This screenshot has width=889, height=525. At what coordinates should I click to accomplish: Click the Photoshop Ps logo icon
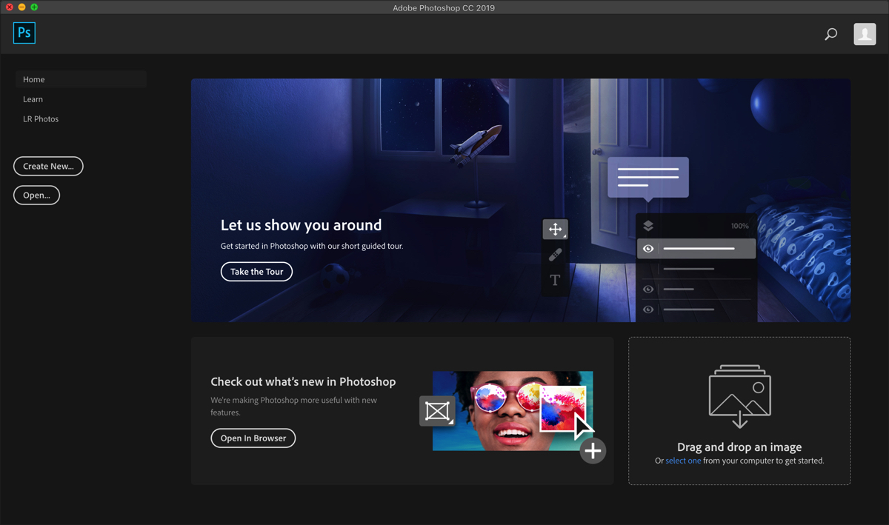pyautogui.click(x=24, y=33)
